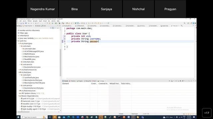Collapse the src/test/java source folder
Image resolution: width=213 pixels, height=119 pixels.
pyautogui.click(x=19, y=72)
